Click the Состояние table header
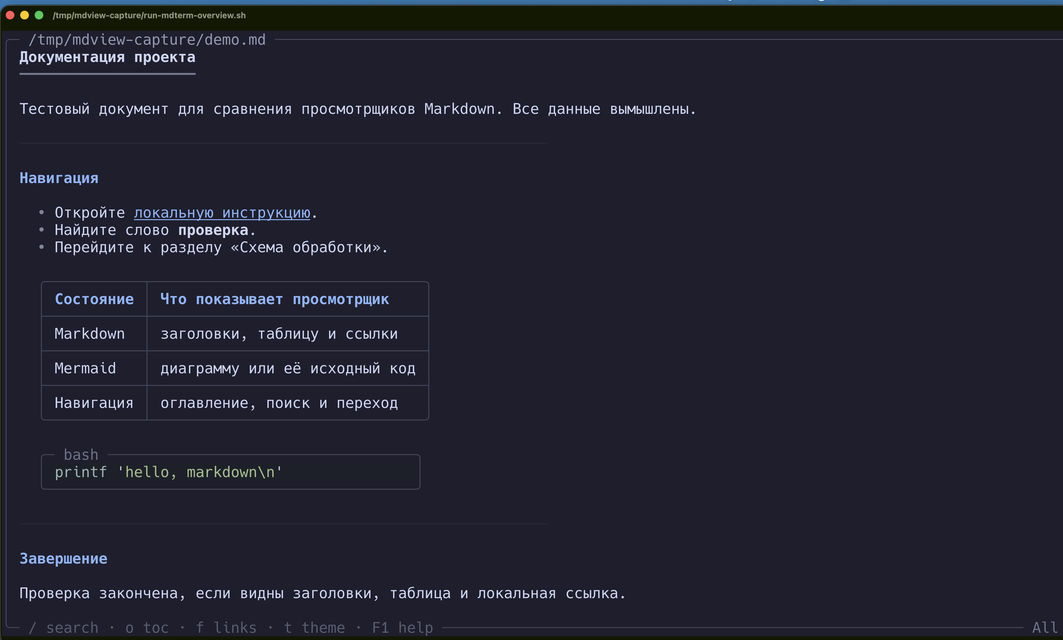Image resolution: width=1063 pixels, height=640 pixels. coord(94,299)
